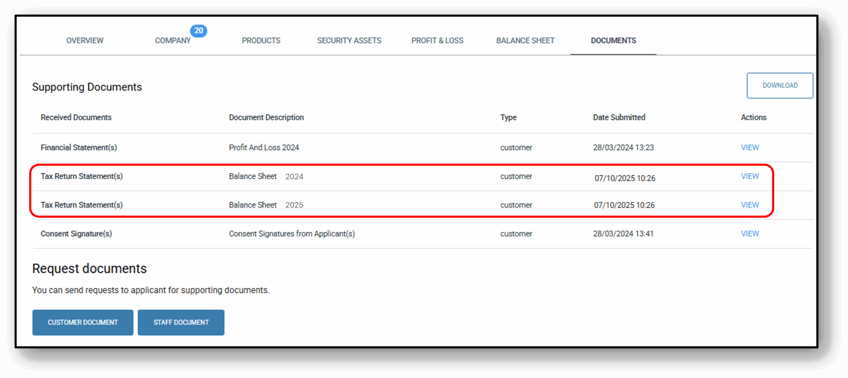This screenshot has width=848, height=378.
Task: Open the Overview tab
Action: click(85, 40)
